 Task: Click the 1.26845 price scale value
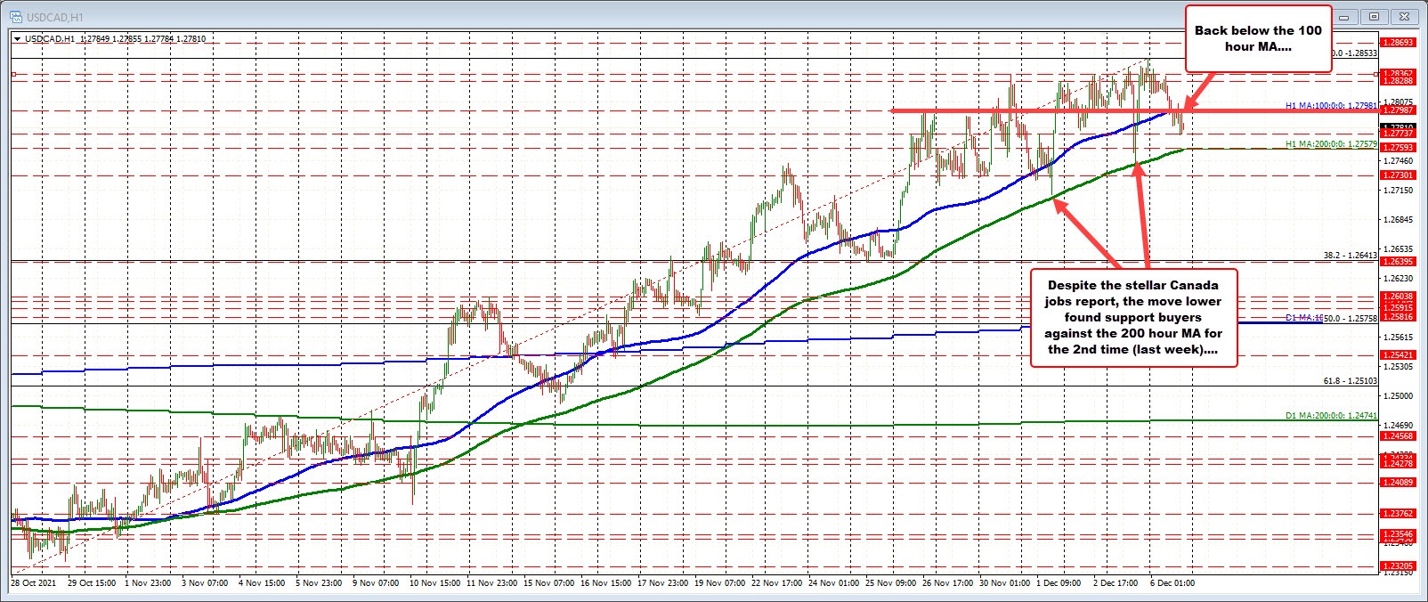pyautogui.click(x=1398, y=219)
